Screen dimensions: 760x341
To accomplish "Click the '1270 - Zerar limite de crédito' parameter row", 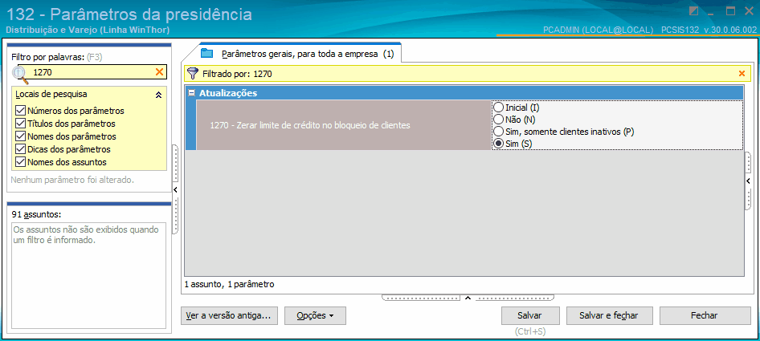I will 344,125.
